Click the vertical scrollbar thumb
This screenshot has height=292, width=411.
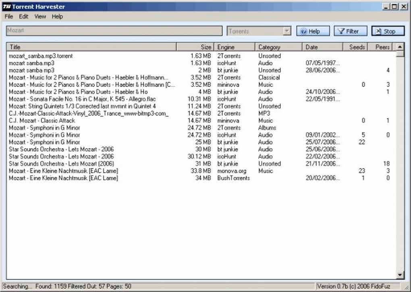click(x=400, y=53)
